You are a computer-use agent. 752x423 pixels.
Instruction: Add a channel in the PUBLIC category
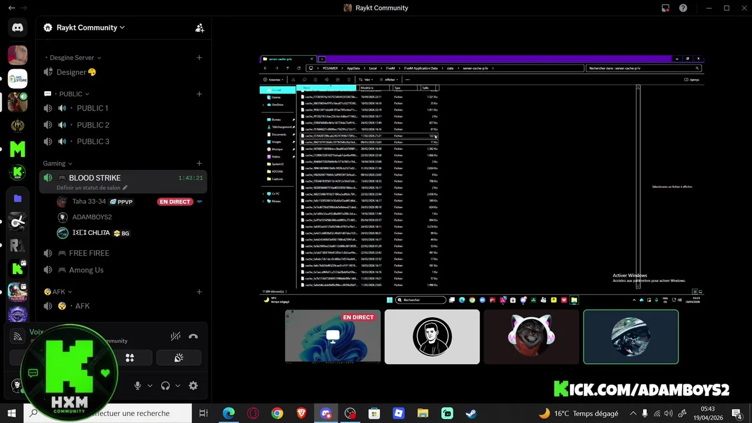pyautogui.click(x=199, y=94)
